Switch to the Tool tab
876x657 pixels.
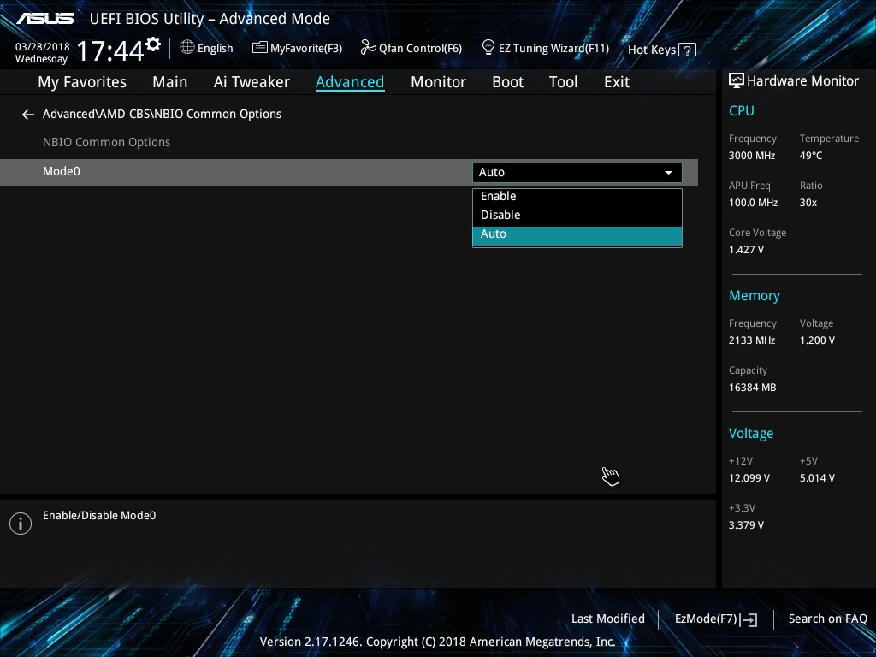tap(563, 82)
